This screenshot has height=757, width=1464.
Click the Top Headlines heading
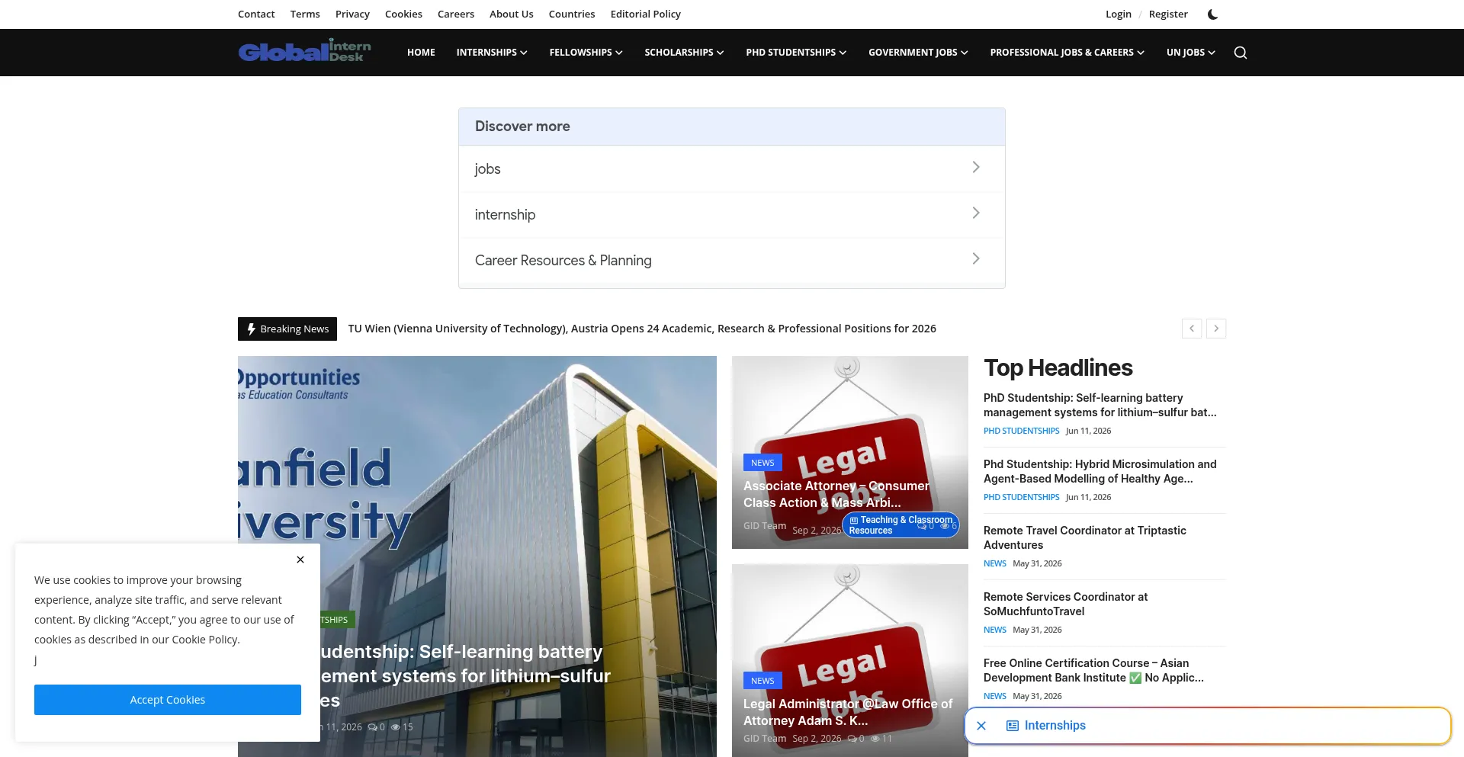1058,368
